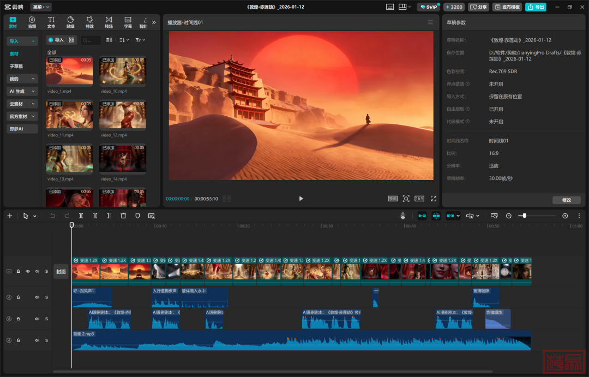Enter fullscreen preview in the player
589x377 pixels.
coord(434,199)
